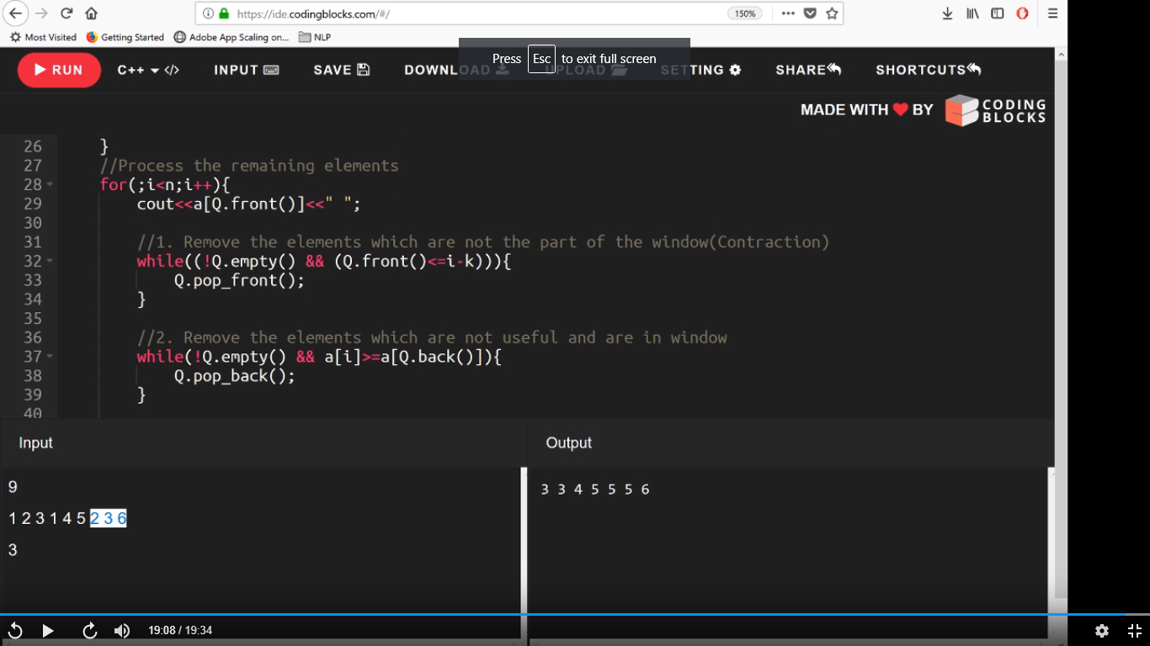Click the input value 3 on the last line

click(x=13, y=550)
